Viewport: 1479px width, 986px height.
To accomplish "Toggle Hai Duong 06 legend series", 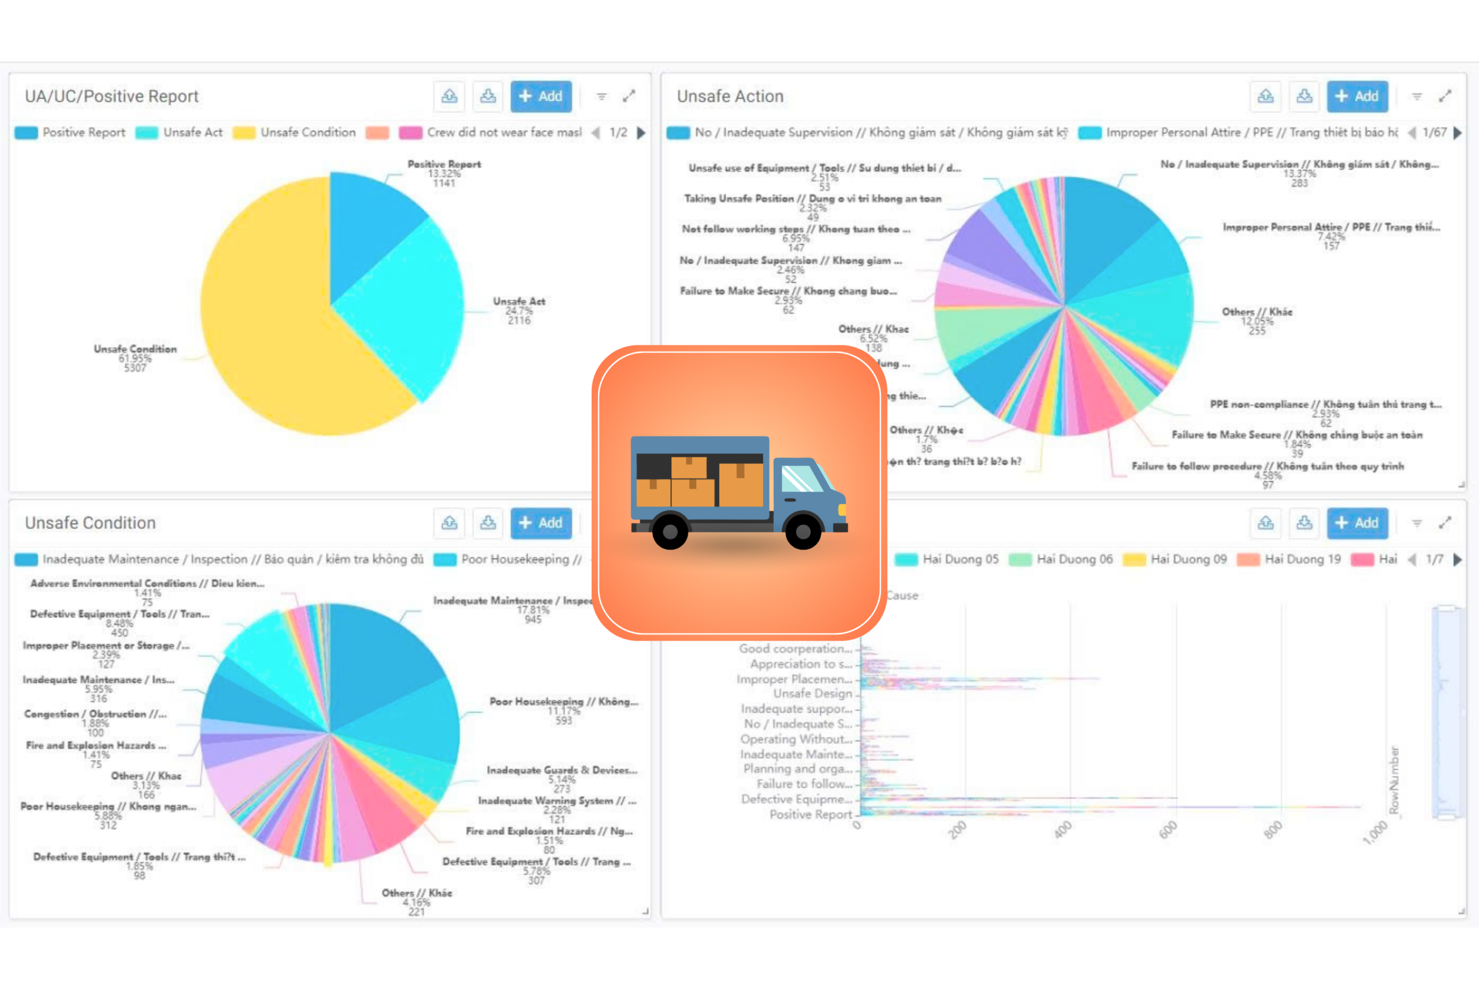I will click(1074, 559).
